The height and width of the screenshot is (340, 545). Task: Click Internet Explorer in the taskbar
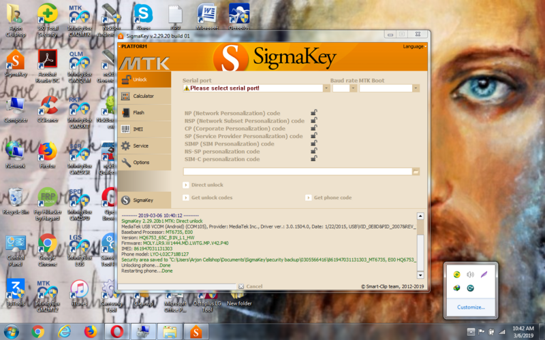(64, 332)
